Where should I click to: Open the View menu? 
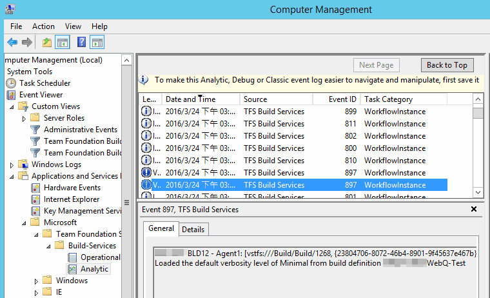(x=73, y=26)
